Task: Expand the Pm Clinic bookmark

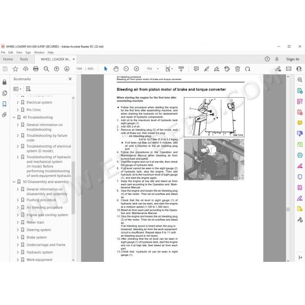Action: (18, 110)
